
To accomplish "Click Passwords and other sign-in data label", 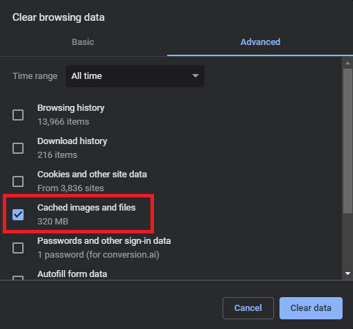I will tap(104, 241).
